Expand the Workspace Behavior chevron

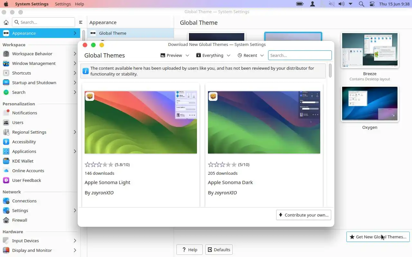(75, 54)
